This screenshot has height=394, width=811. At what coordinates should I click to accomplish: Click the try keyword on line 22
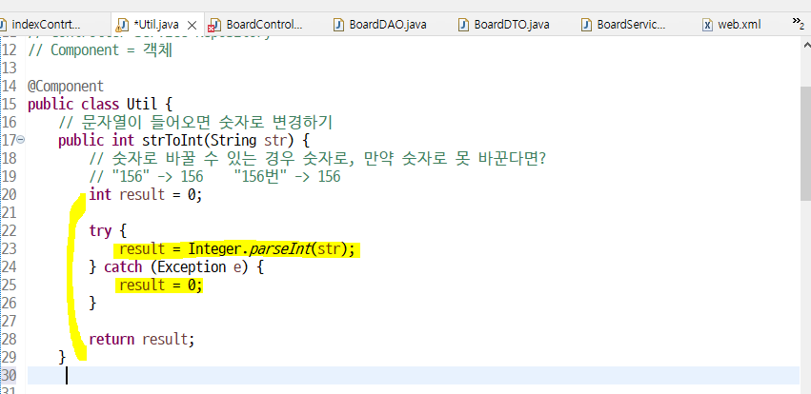point(100,231)
